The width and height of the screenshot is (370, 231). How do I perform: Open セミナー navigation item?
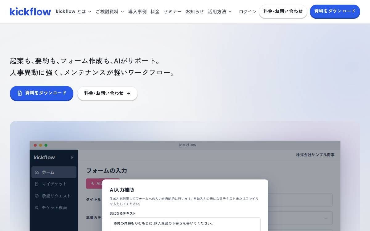tap(173, 12)
